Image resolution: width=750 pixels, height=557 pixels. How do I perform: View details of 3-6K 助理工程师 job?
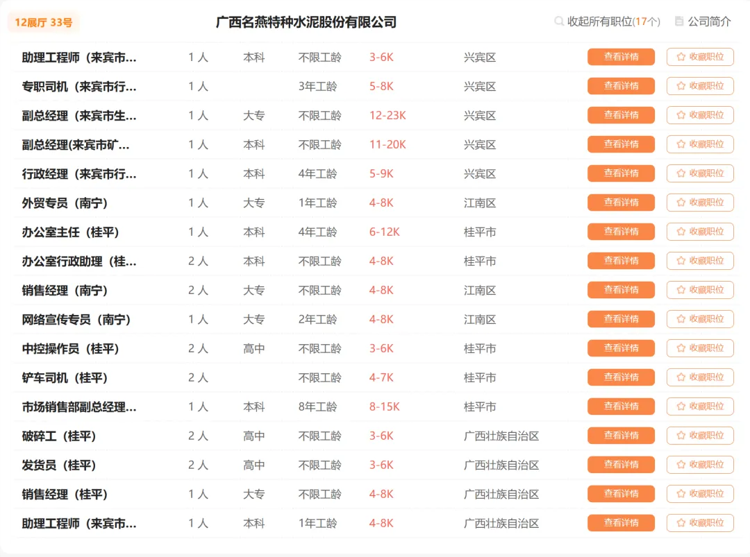(621, 57)
